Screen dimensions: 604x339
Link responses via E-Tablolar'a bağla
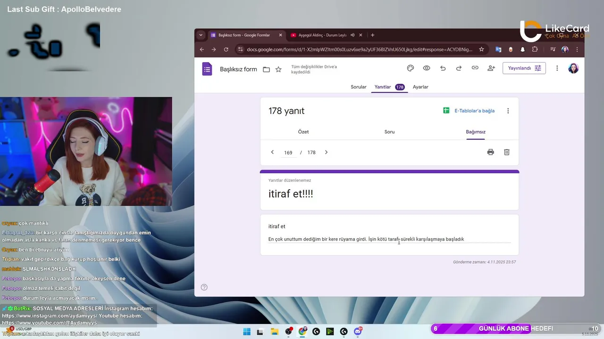pyautogui.click(x=469, y=111)
